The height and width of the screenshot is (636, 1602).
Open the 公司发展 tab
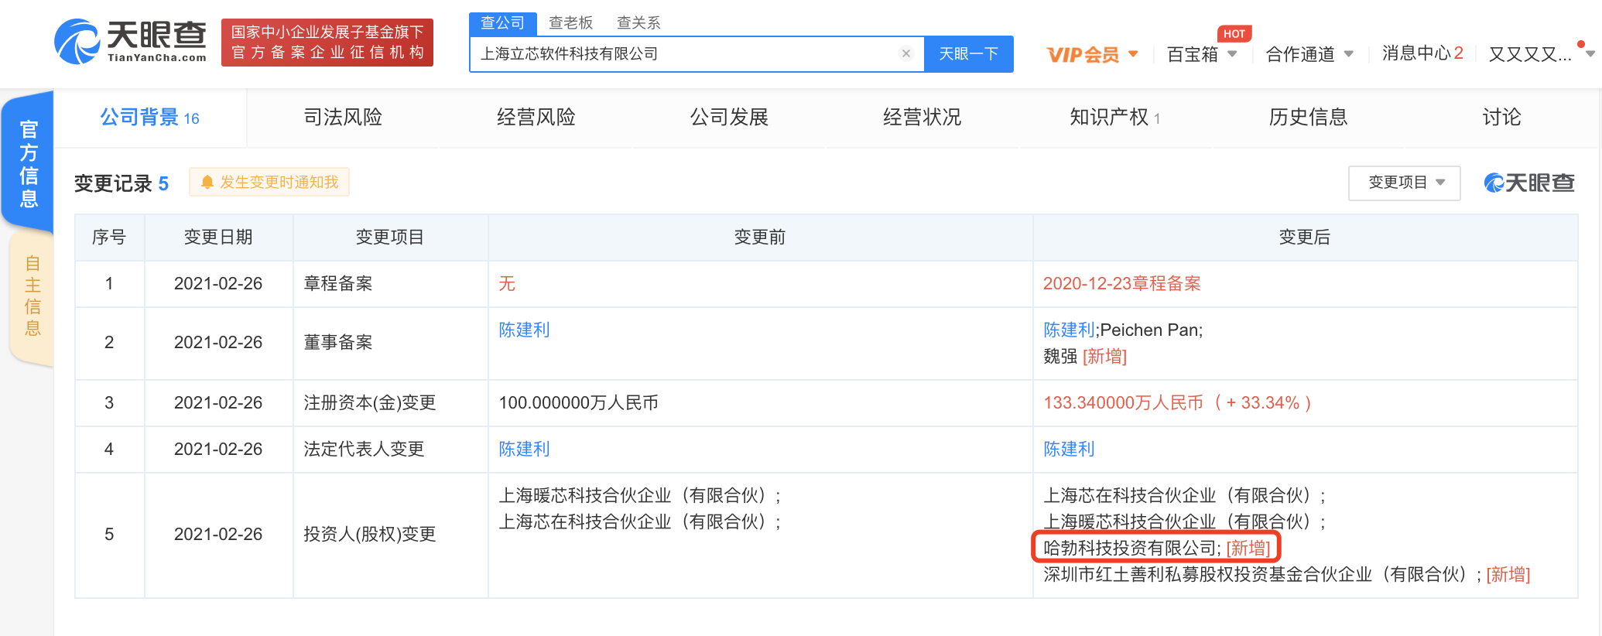click(729, 118)
